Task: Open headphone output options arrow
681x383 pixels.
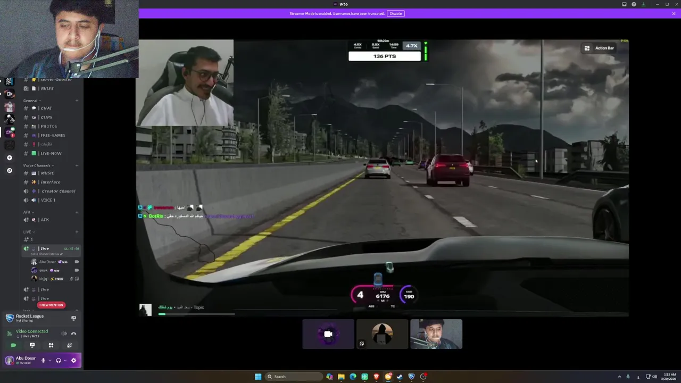Action: [65, 360]
